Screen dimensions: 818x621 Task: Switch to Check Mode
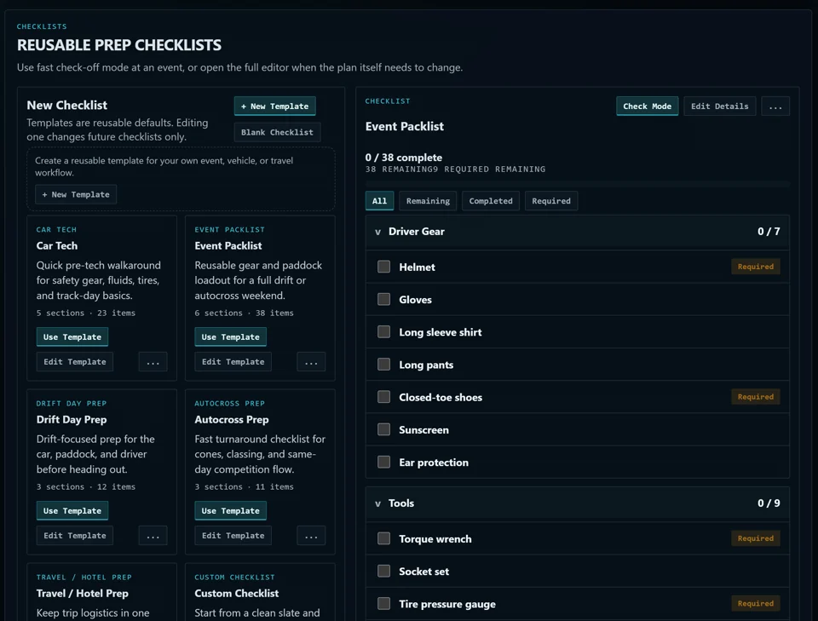[648, 106]
